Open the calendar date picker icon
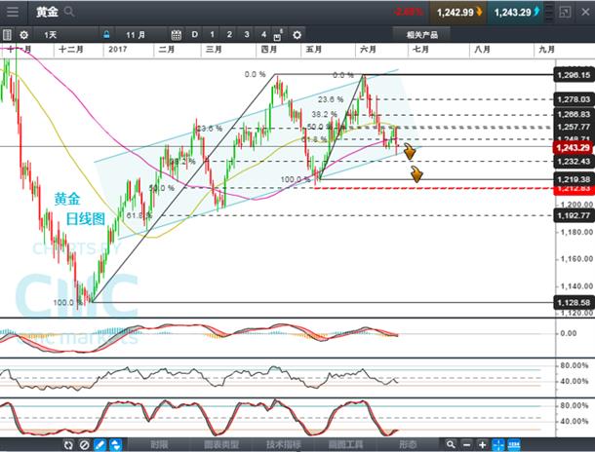This screenshot has width=595, height=452. coord(177,35)
